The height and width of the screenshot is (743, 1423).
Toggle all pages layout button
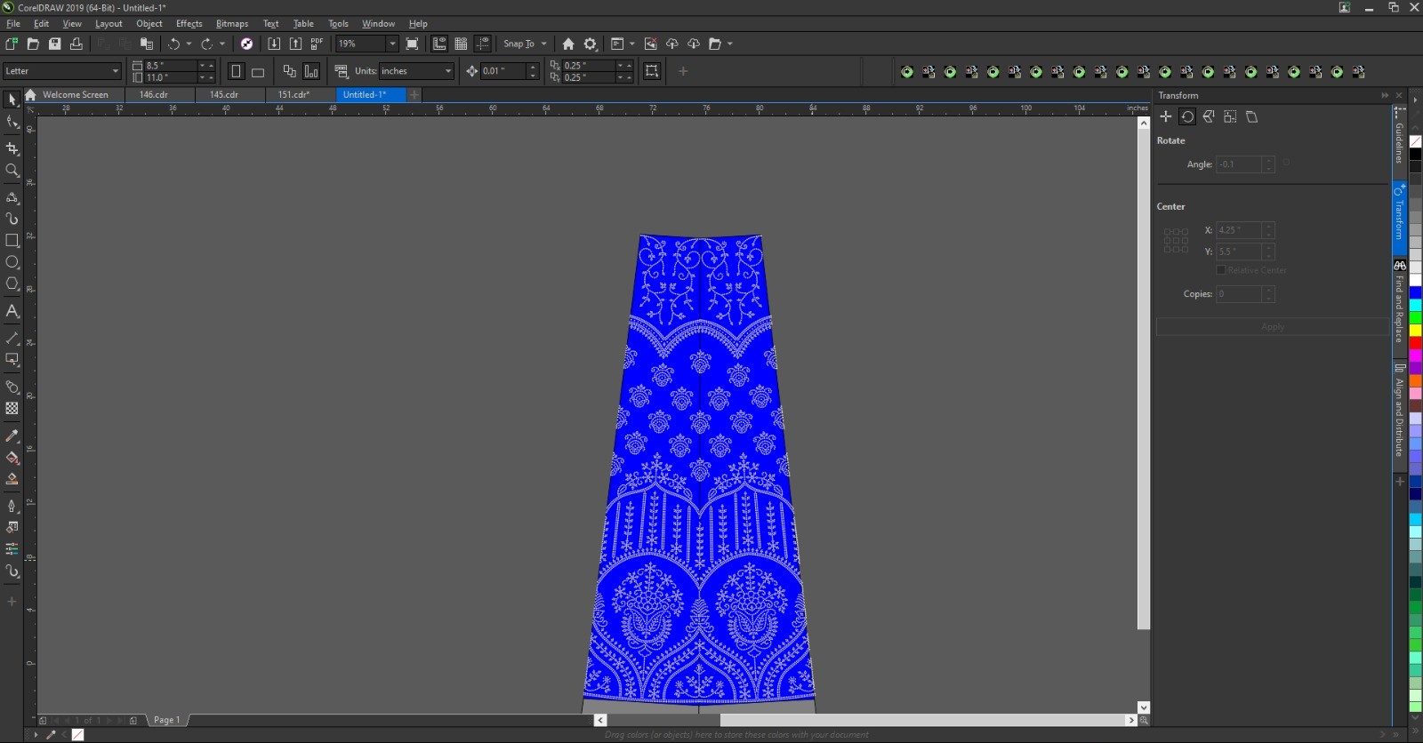[x=289, y=71]
